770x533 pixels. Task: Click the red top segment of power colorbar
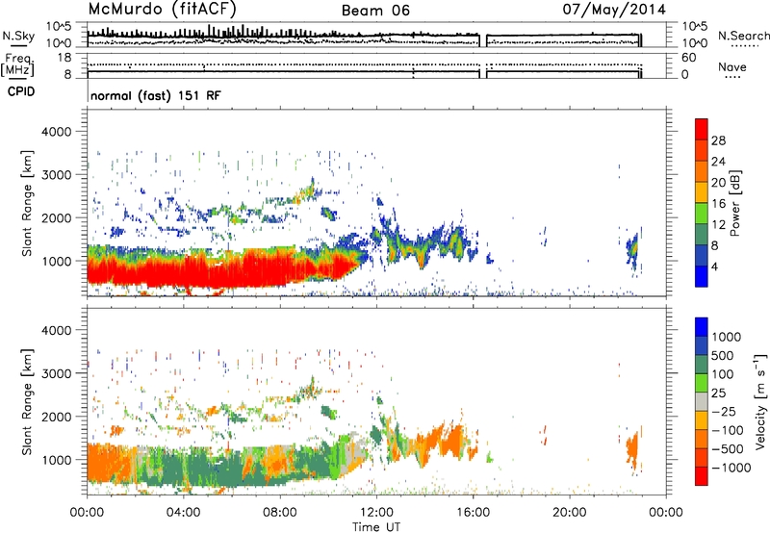click(702, 129)
